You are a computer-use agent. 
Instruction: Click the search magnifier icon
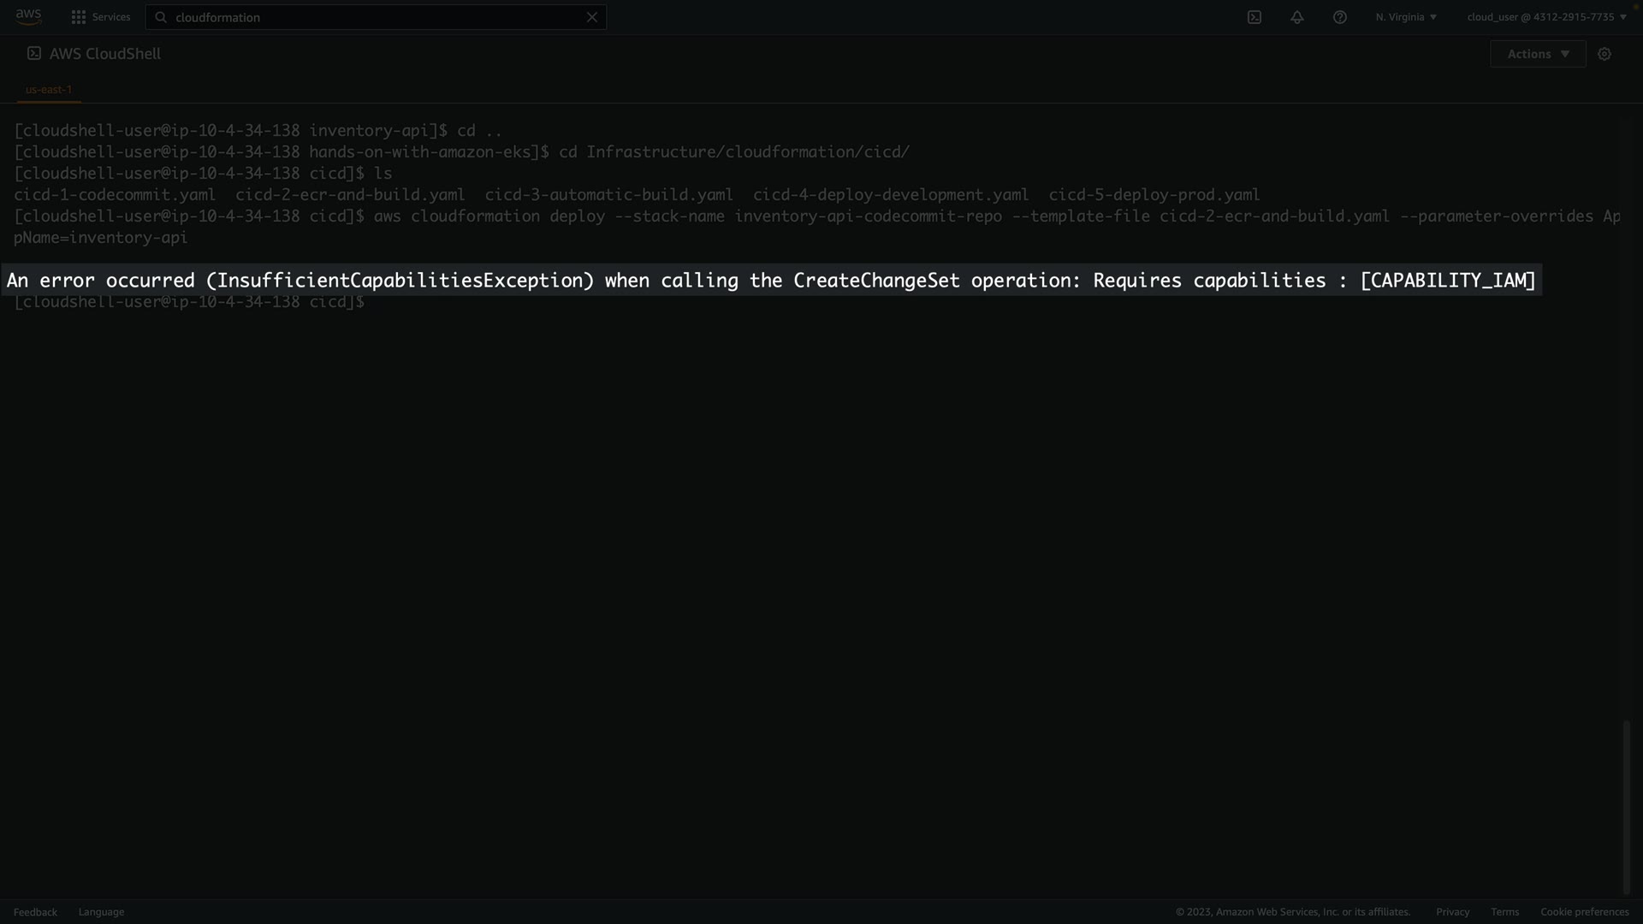(161, 17)
